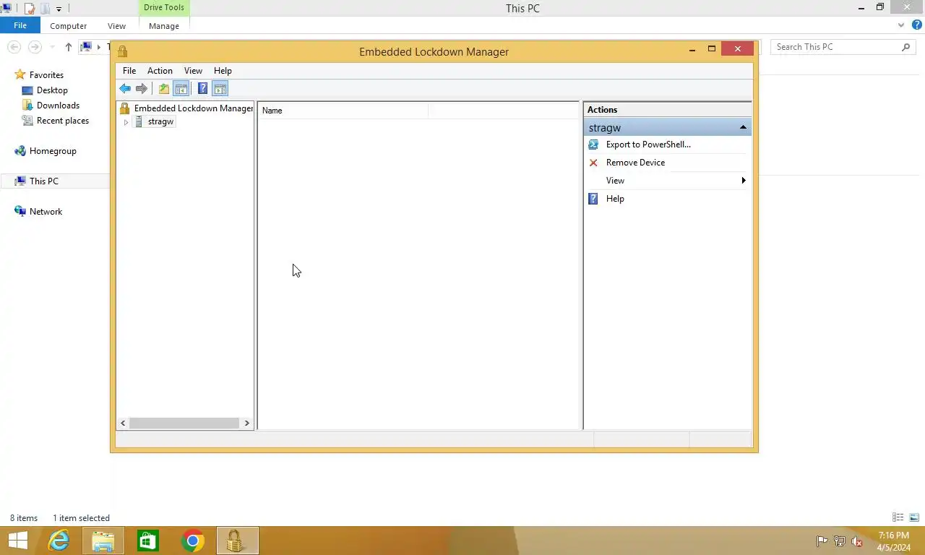Click the Drive Tools contextual tab label
Viewport: 925px width, 555px height.
[x=164, y=8]
